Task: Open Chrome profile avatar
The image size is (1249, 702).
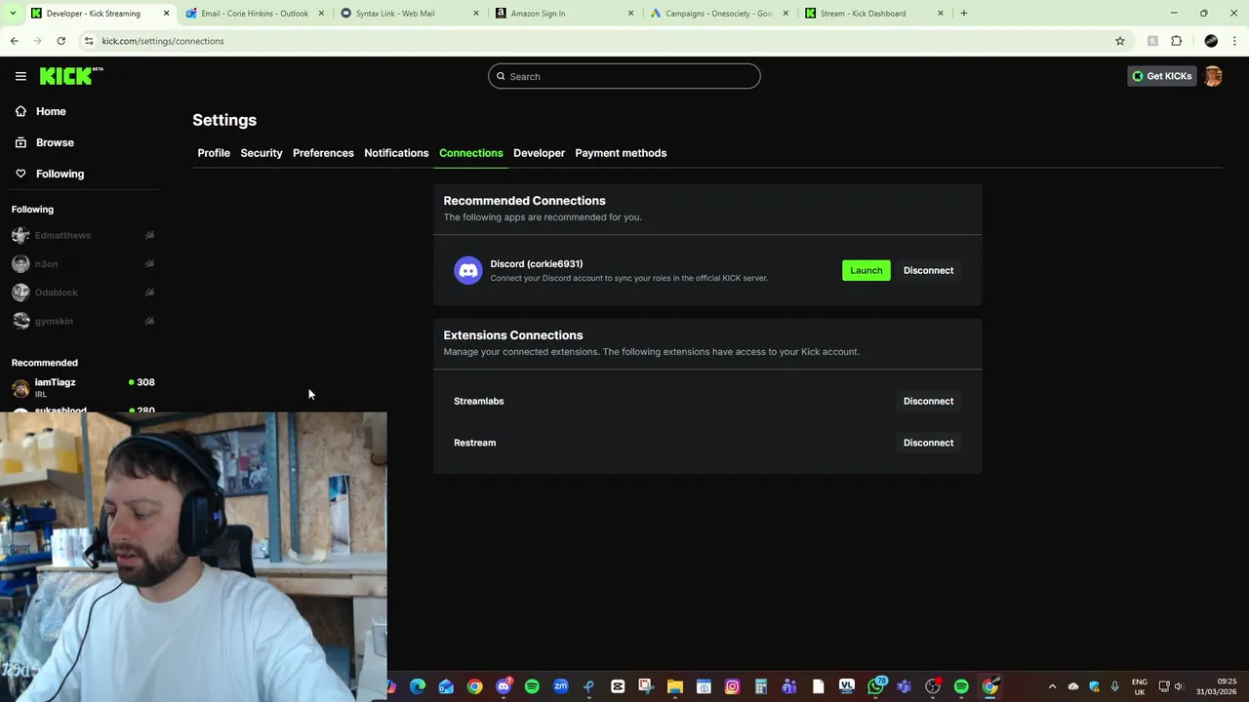Action: pos(1211,41)
